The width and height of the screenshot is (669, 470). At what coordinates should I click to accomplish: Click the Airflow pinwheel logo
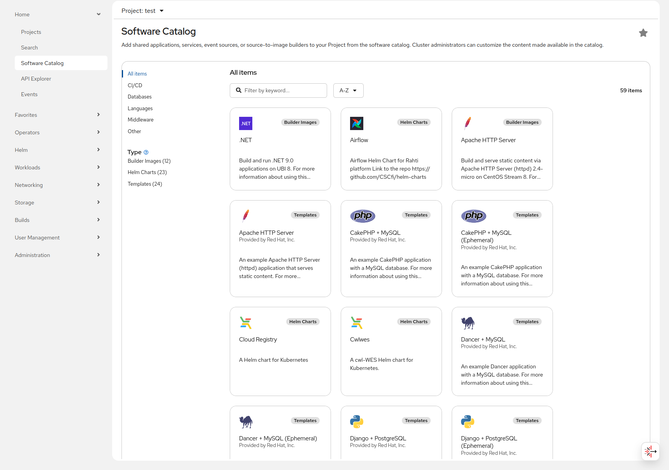pyautogui.click(x=356, y=123)
